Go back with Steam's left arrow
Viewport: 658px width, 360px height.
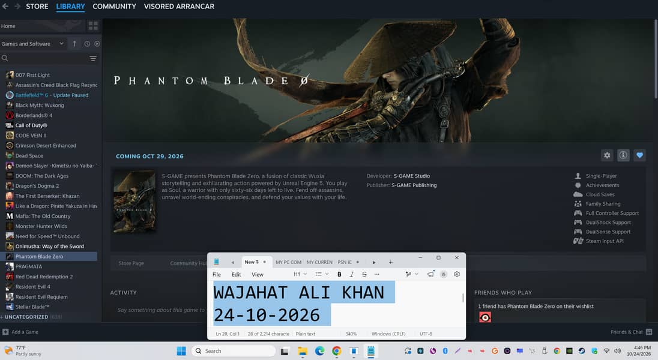coord(5,6)
